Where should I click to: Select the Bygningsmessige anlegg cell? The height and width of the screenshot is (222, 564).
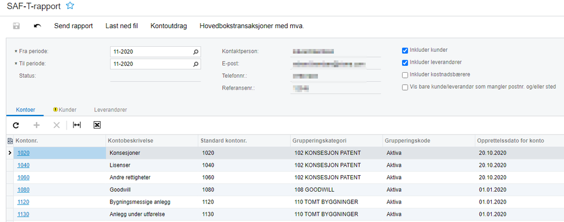pyautogui.click(x=152, y=202)
